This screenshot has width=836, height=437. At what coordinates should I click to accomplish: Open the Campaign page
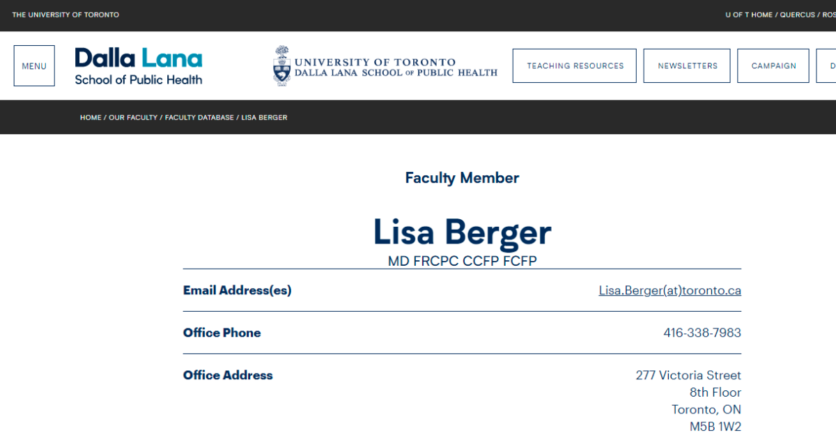[773, 66]
